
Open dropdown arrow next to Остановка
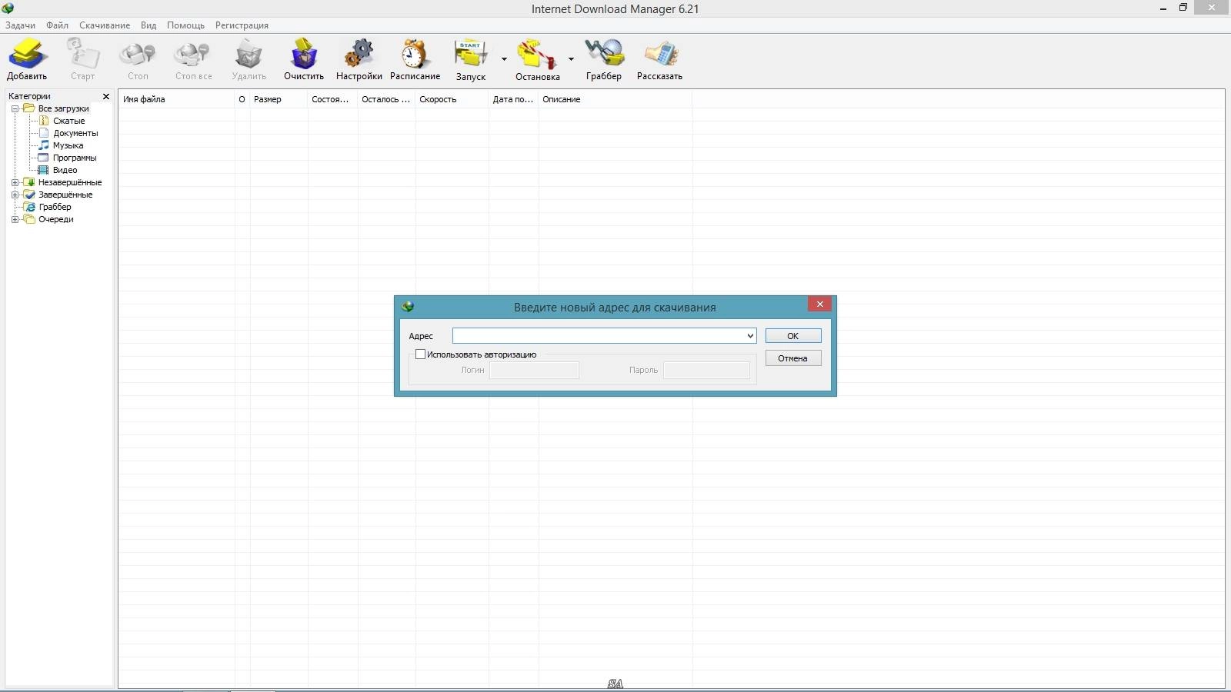tap(571, 58)
